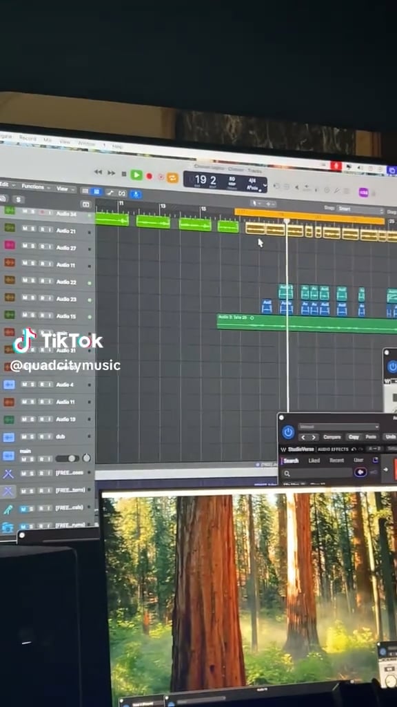Screen dimensions: 397x707
Task: Select the pink Audio 27 track icon
Action: tap(10, 245)
